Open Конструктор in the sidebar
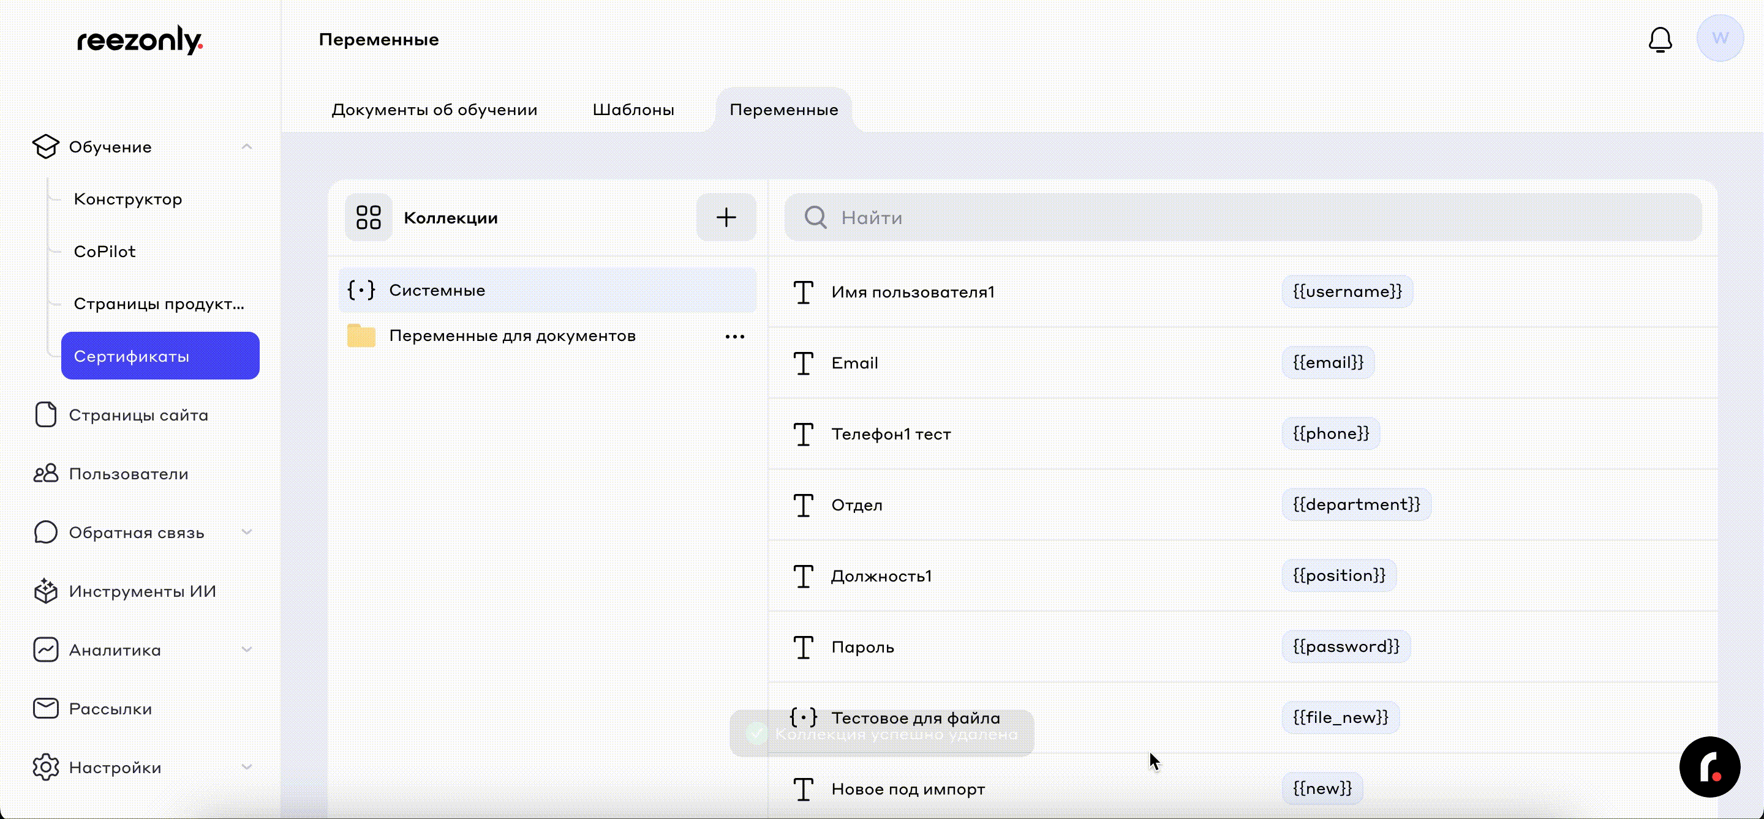The image size is (1764, 819). (127, 199)
